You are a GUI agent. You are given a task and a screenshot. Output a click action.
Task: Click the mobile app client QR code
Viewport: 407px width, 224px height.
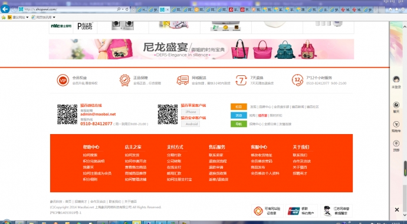pos(168,114)
